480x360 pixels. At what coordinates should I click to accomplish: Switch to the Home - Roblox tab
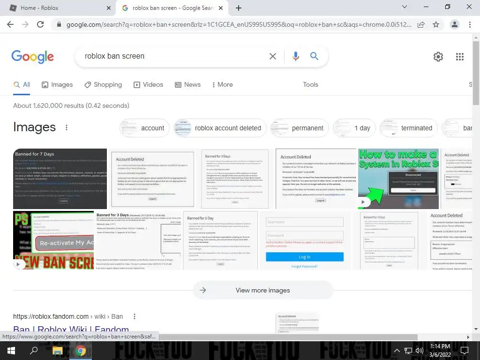coord(58,8)
